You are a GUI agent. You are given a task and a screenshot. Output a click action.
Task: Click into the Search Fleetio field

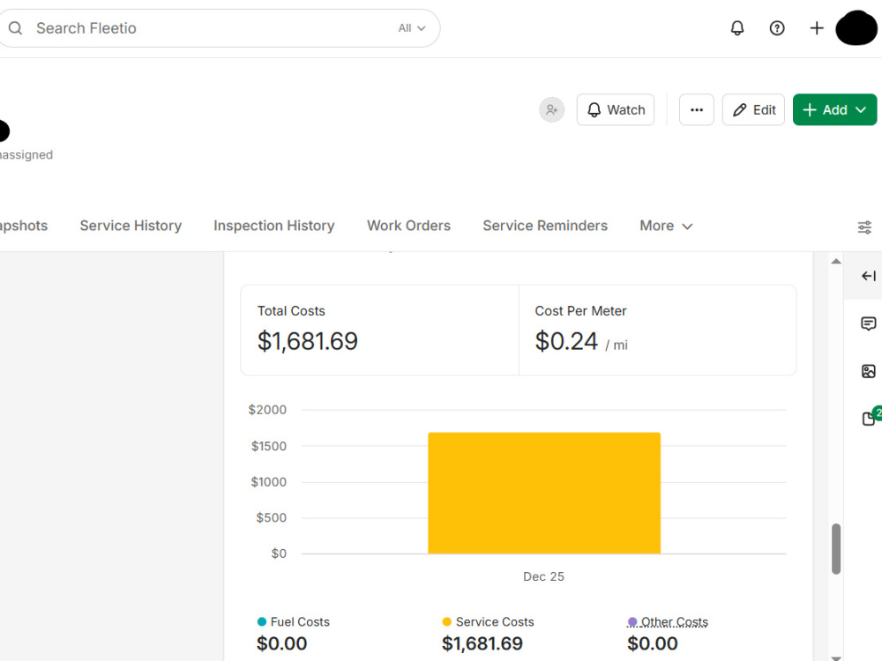(x=213, y=28)
